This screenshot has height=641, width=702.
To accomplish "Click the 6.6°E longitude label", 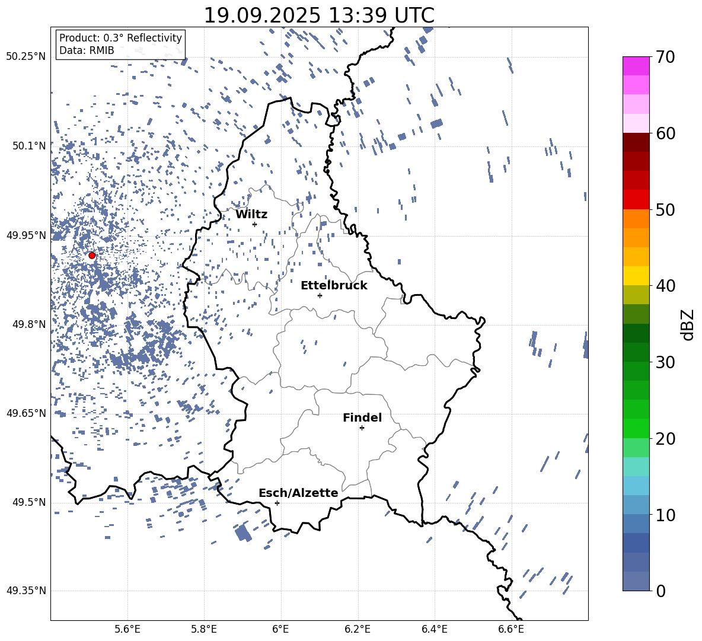I will 511,629.
